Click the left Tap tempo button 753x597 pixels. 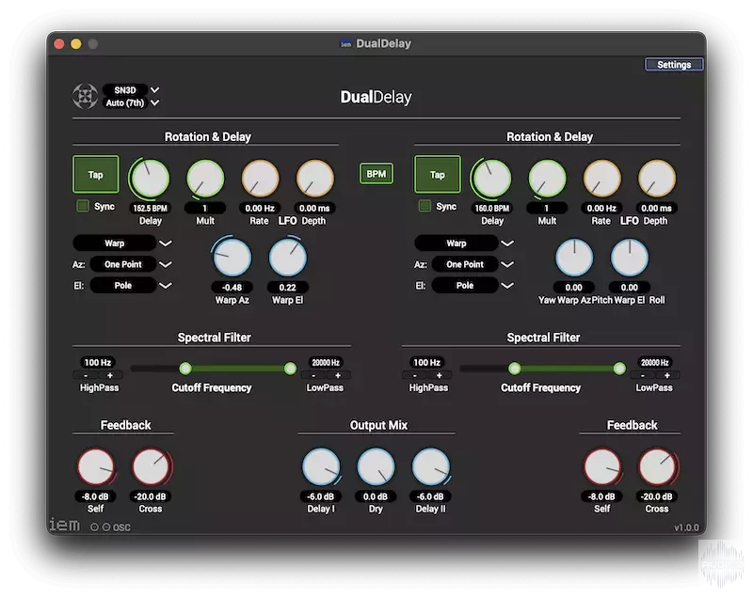[96, 175]
